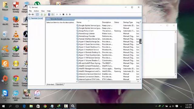The width and height of the screenshot is (194, 109).
Task: Click the taskbar Search magnifier icon
Action: [10, 106]
